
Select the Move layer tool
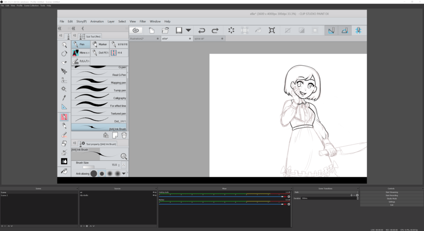64,71
